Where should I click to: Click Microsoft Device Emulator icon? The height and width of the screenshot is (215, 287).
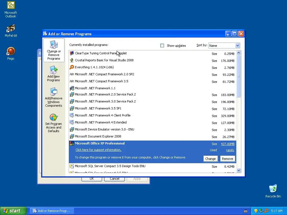(72, 129)
